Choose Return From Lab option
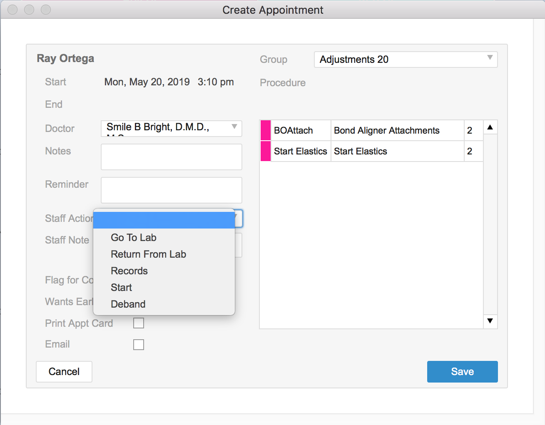Image resolution: width=545 pixels, height=425 pixels. [148, 254]
